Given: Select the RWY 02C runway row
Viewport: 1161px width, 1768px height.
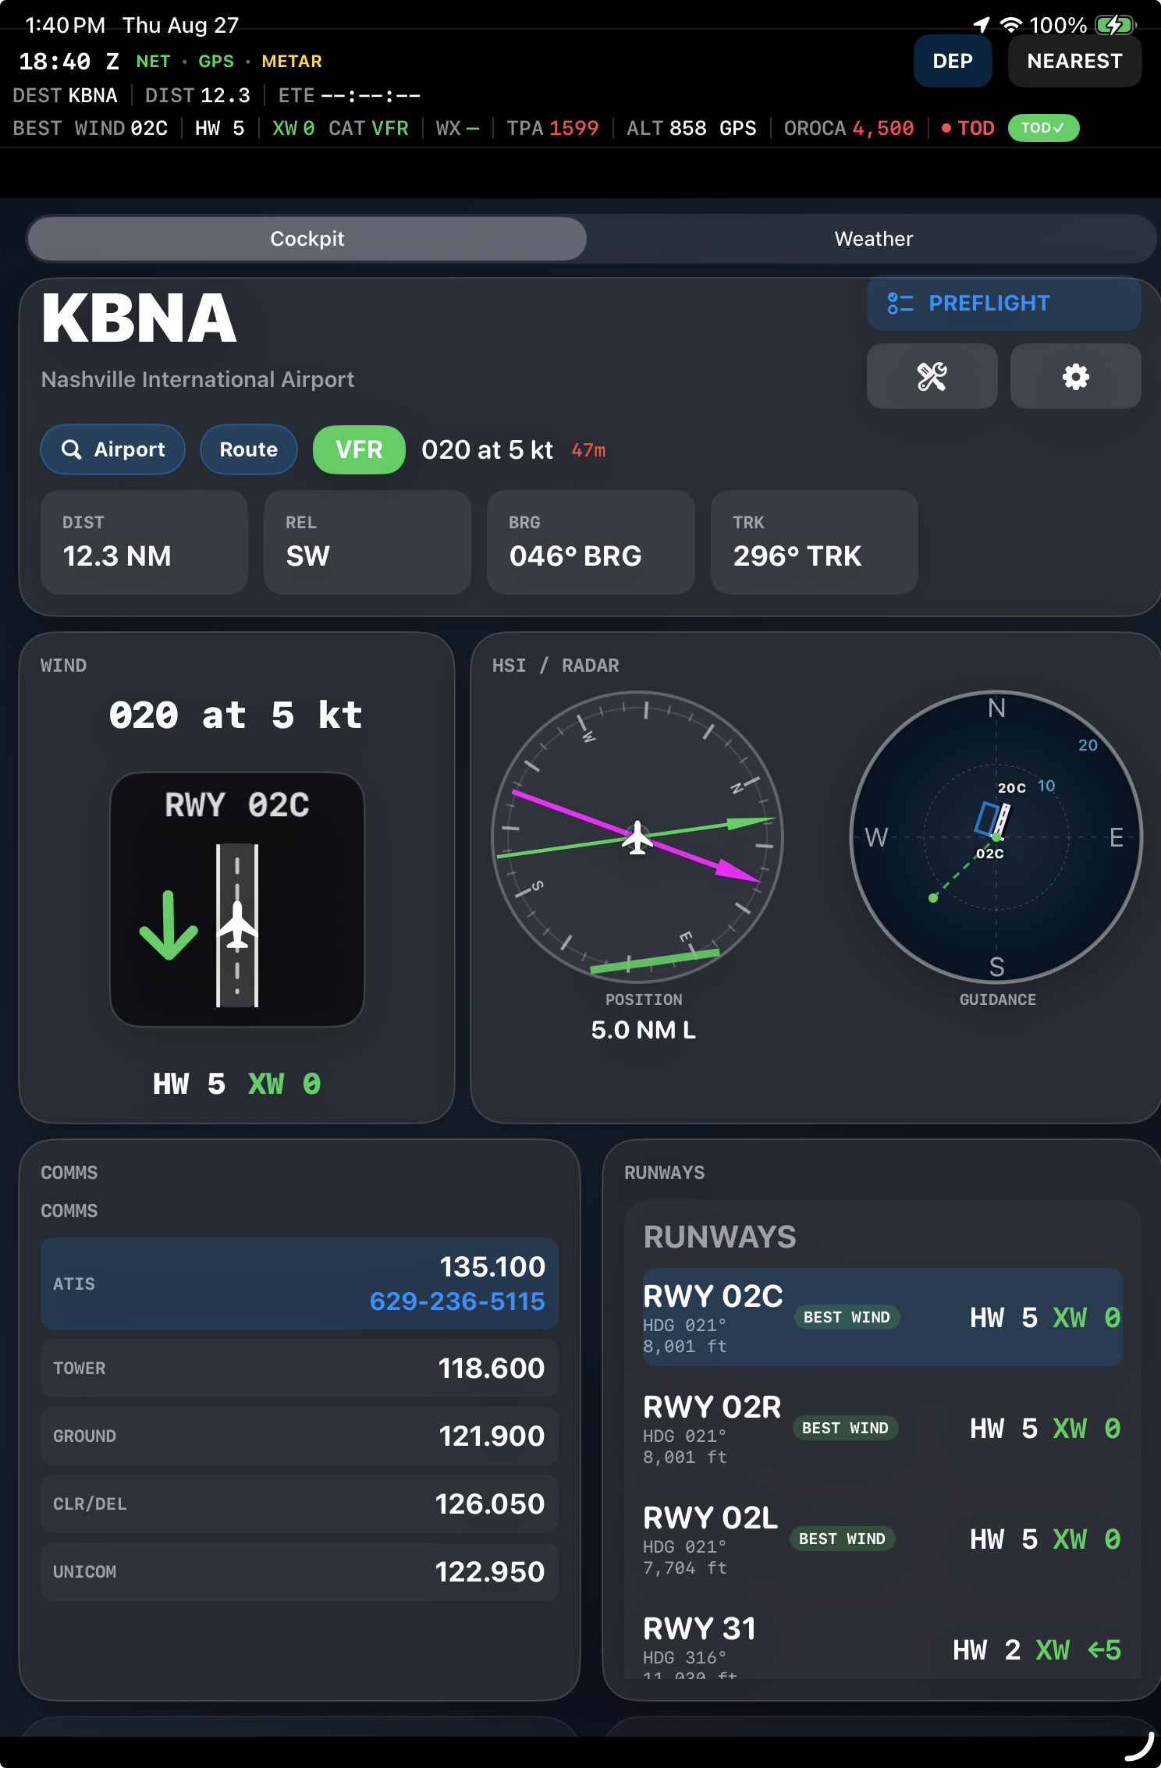Looking at the screenshot, I should (x=882, y=1317).
